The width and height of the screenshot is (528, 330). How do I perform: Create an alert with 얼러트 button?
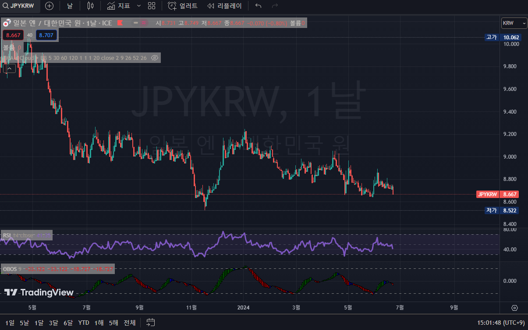point(183,6)
